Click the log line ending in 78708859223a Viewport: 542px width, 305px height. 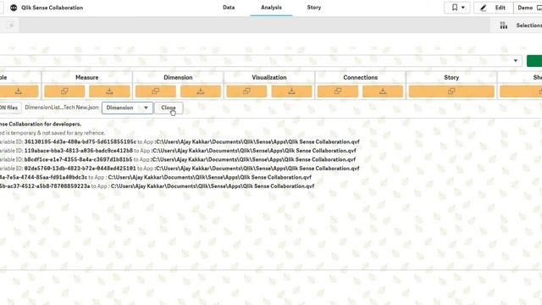click(x=157, y=186)
